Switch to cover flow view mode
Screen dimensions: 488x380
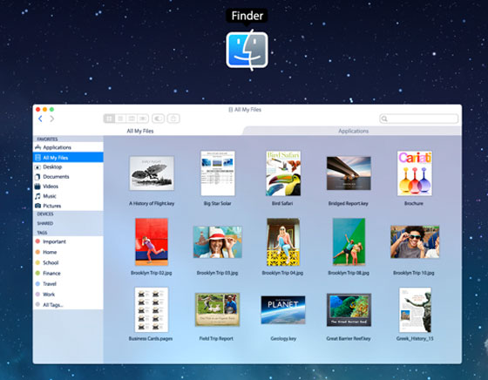click(143, 119)
